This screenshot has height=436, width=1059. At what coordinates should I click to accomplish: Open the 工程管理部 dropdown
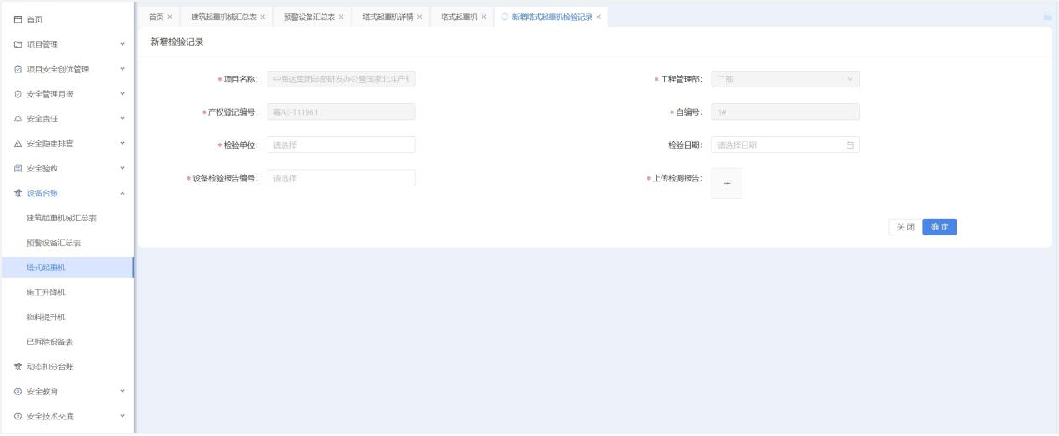(x=784, y=80)
